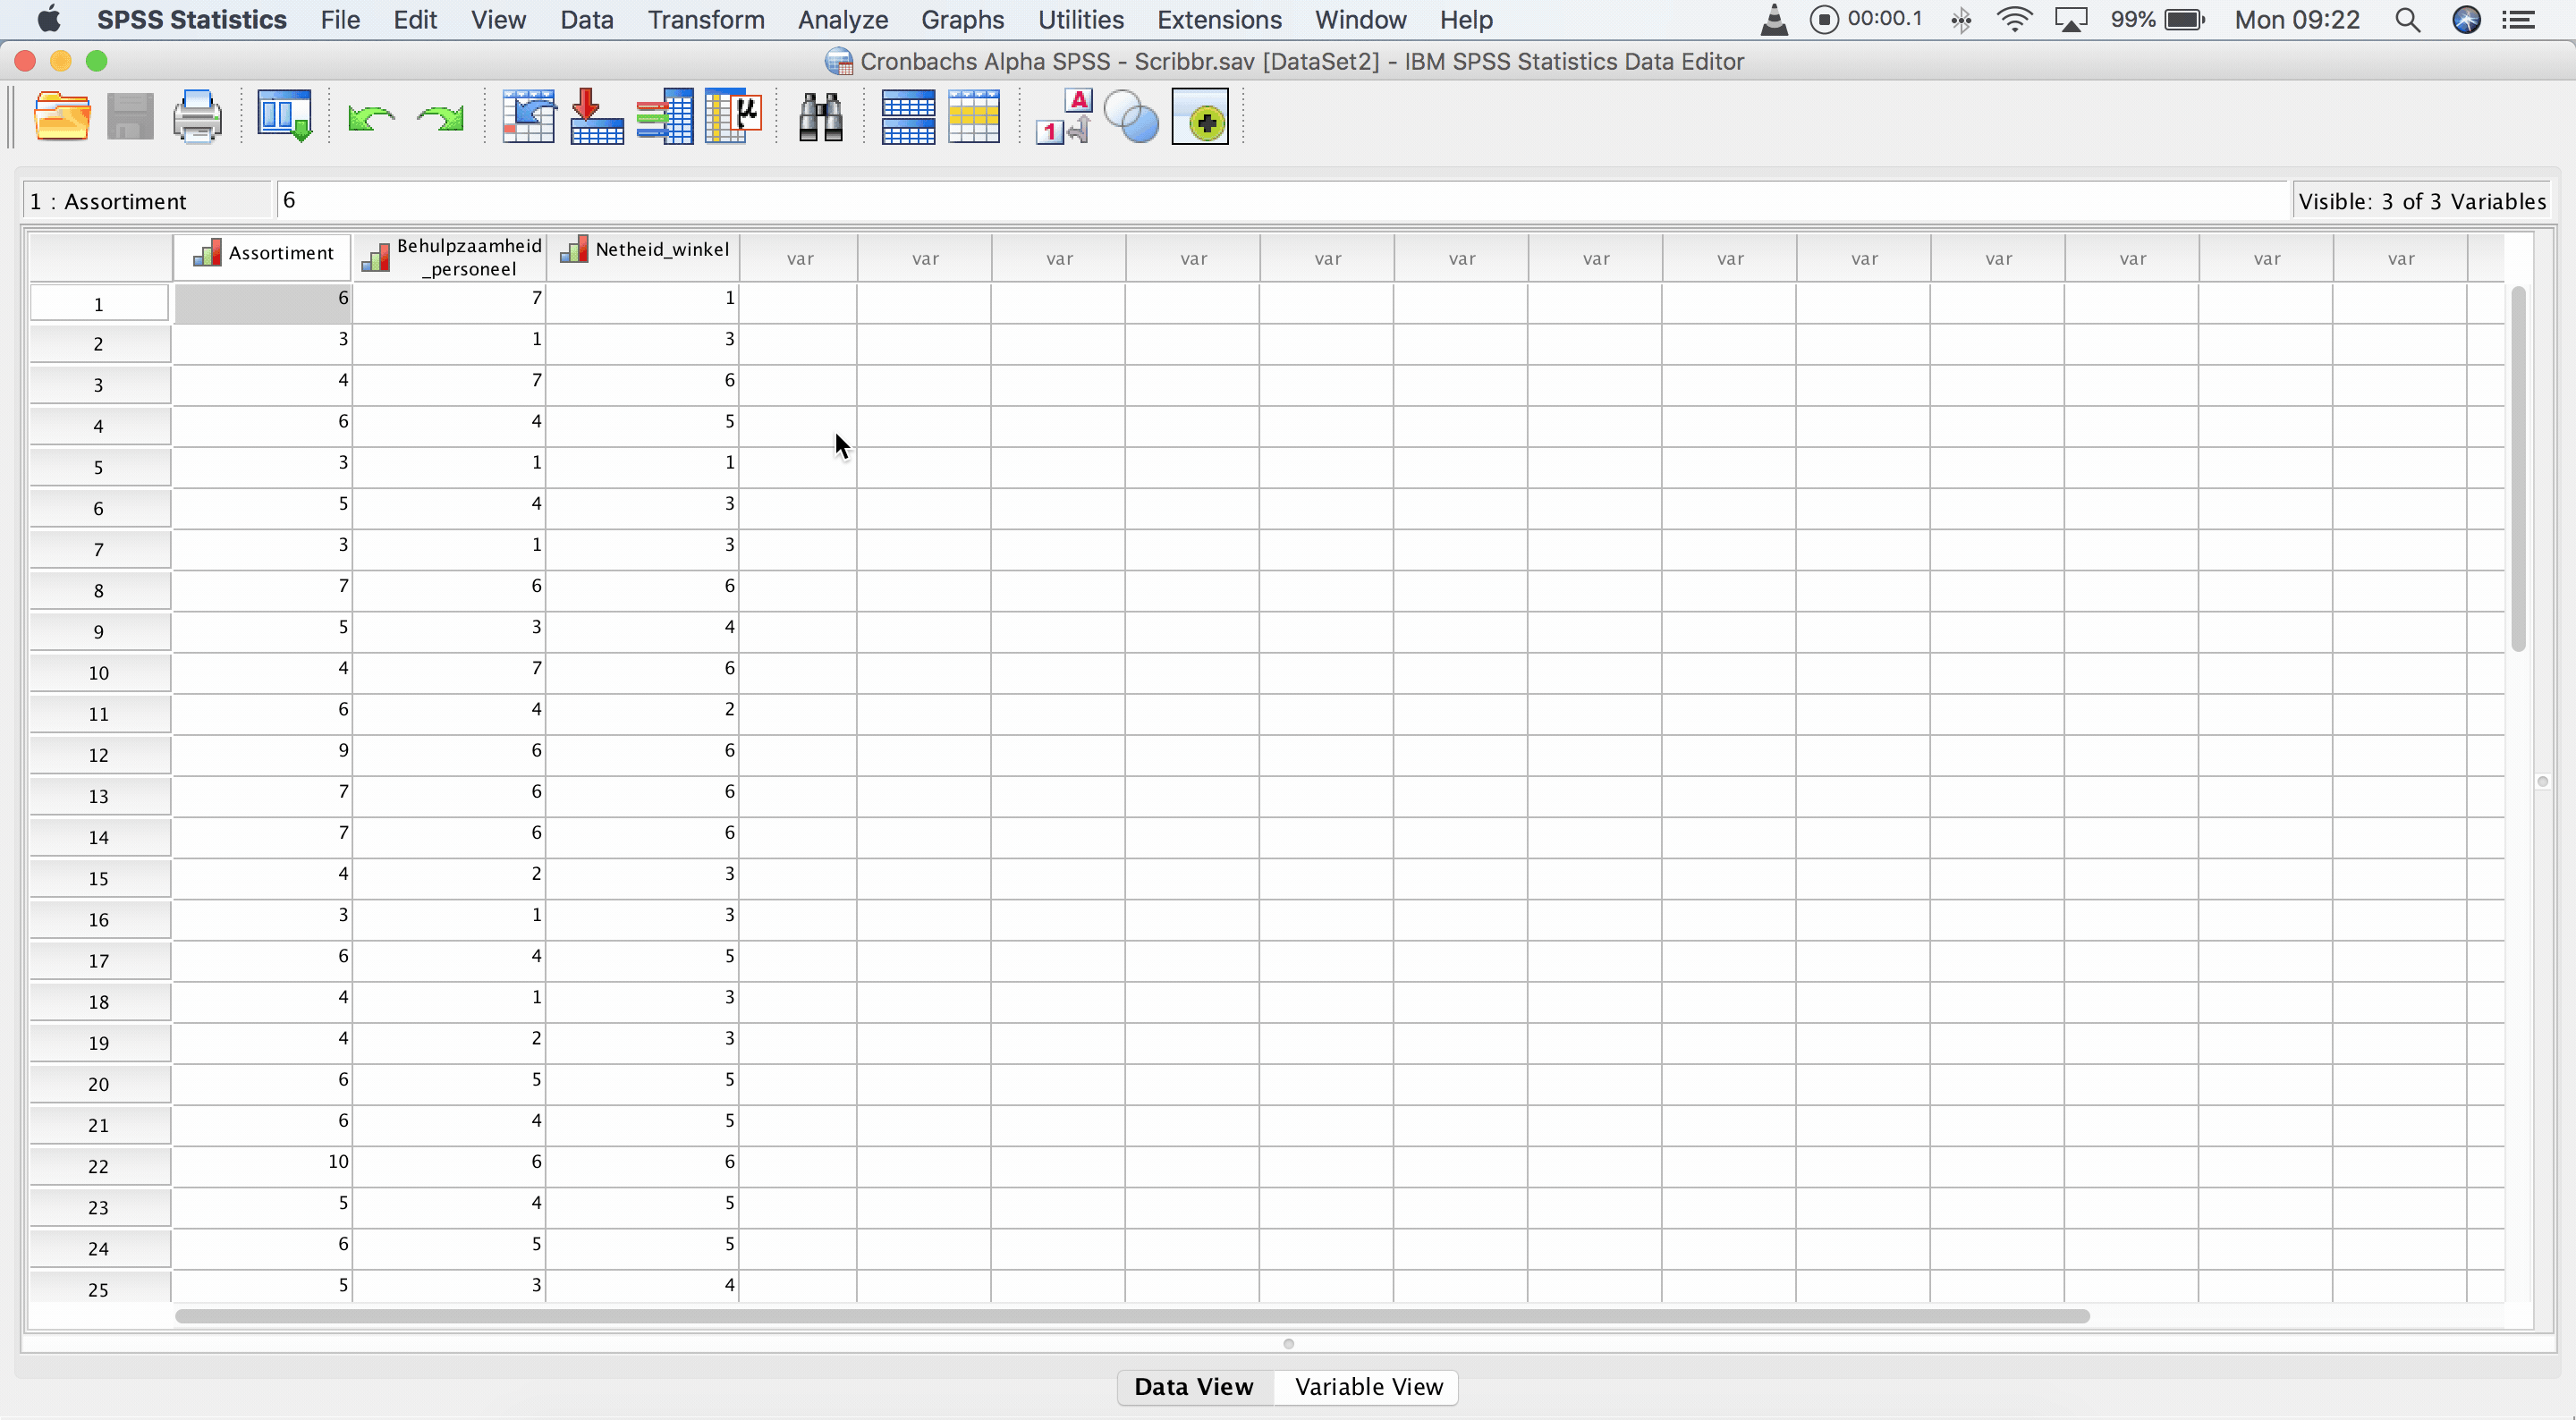Click the Split file icon

[x=908, y=117]
